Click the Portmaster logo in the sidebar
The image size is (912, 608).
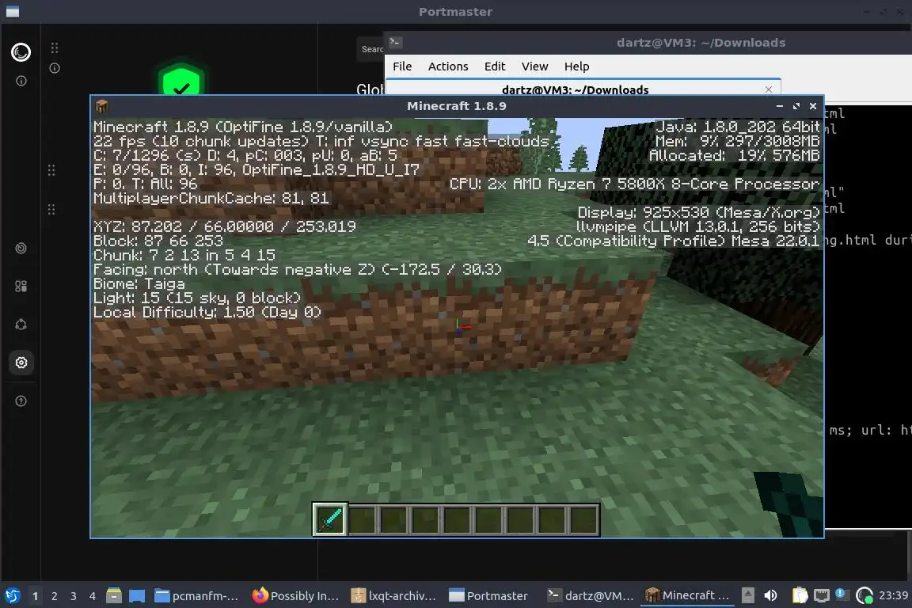coord(21,52)
